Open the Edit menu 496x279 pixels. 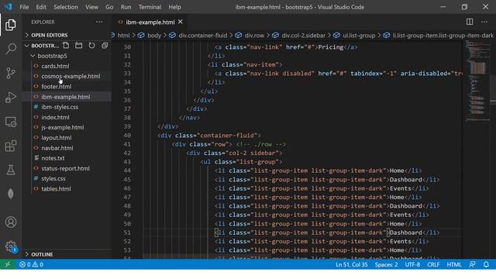click(41, 7)
